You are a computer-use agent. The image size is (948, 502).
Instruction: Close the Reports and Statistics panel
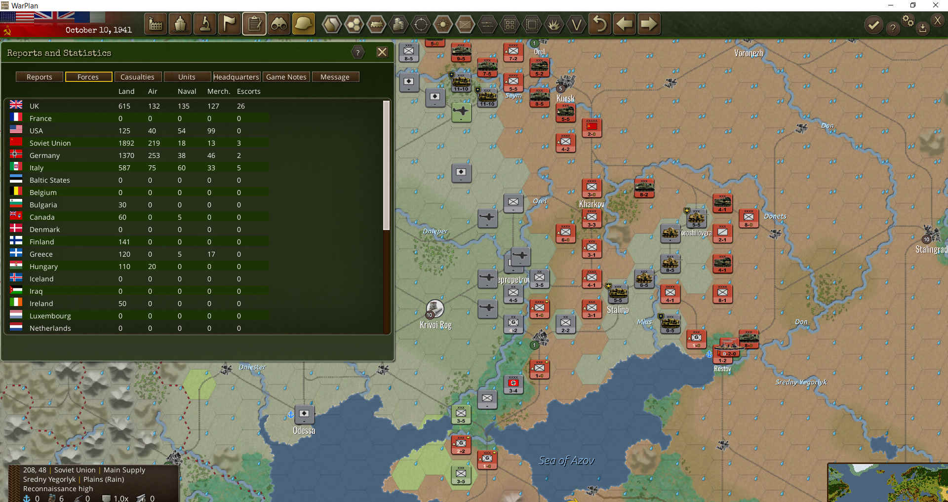(382, 52)
